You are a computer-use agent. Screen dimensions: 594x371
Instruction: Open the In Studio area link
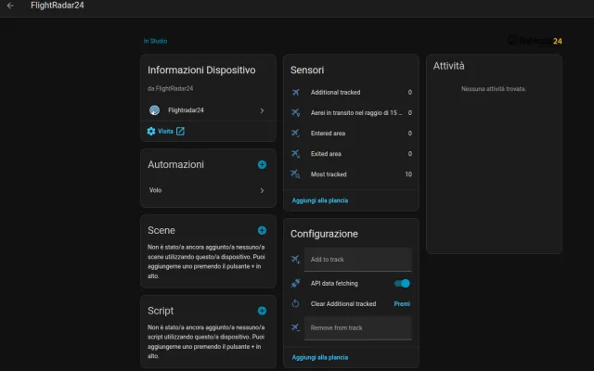155,41
